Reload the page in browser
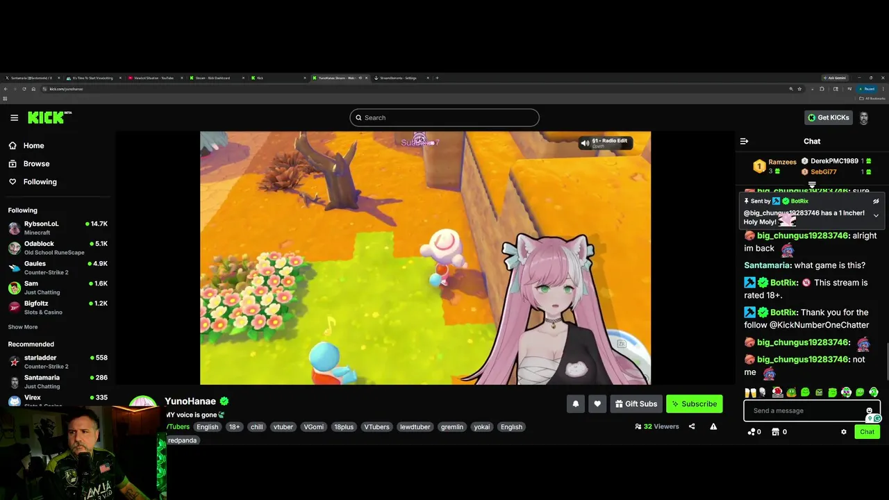Viewport: 889px width, 500px height. pos(24,89)
